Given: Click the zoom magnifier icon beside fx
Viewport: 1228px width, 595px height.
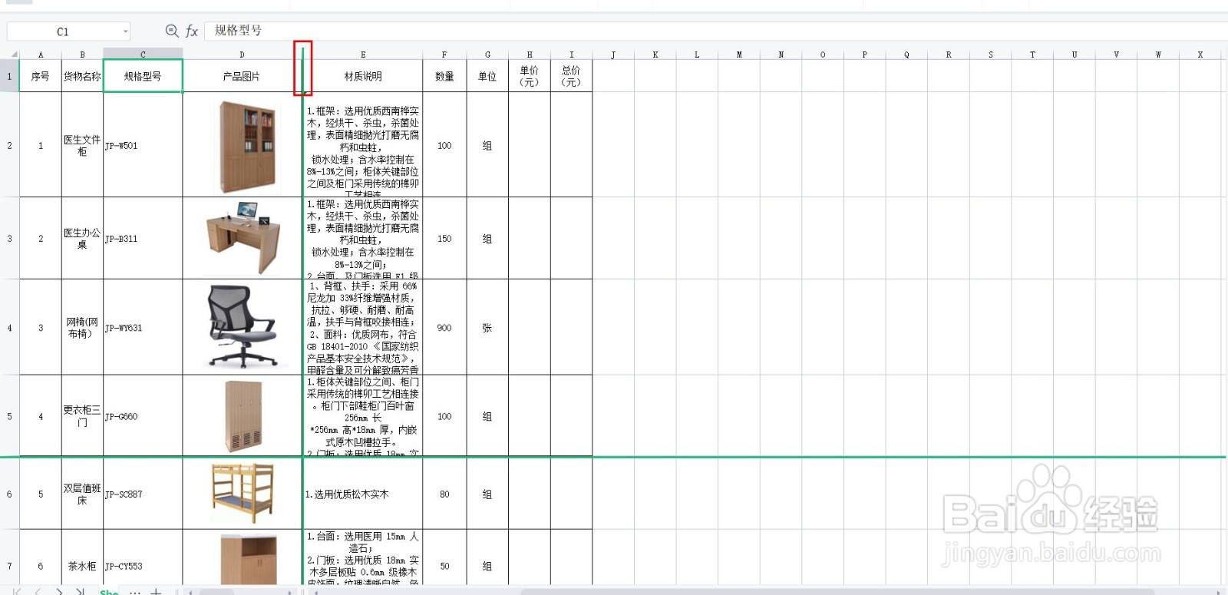Looking at the screenshot, I should point(172,31).
